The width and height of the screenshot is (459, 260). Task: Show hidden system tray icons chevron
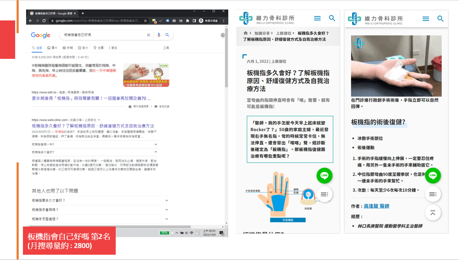[177, 233]
